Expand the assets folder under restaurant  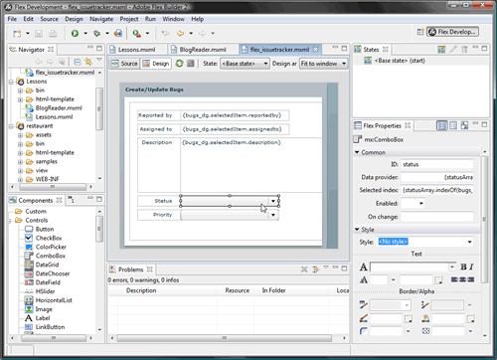[x=21, y=135]
